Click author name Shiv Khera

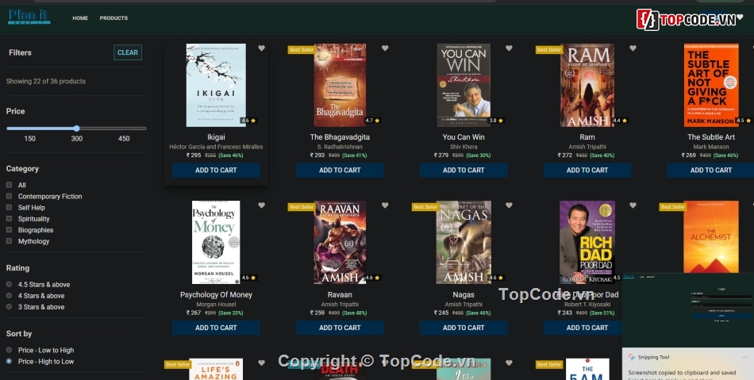464,147
